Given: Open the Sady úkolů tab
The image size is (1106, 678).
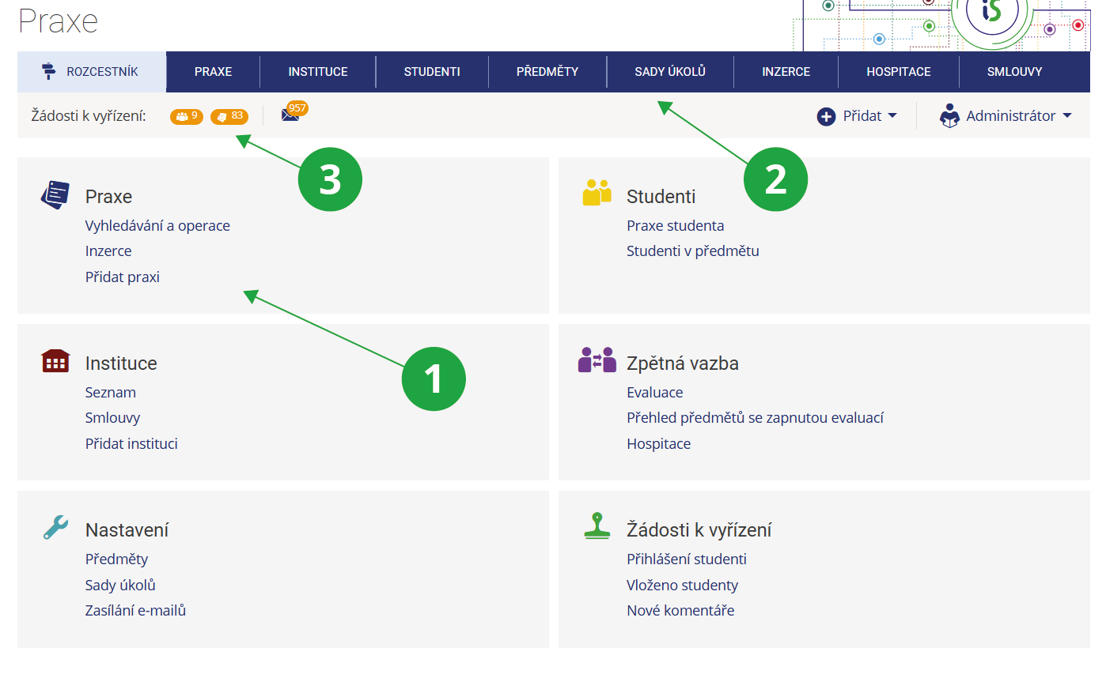Looking at the screenshot, I should point(669,72).
